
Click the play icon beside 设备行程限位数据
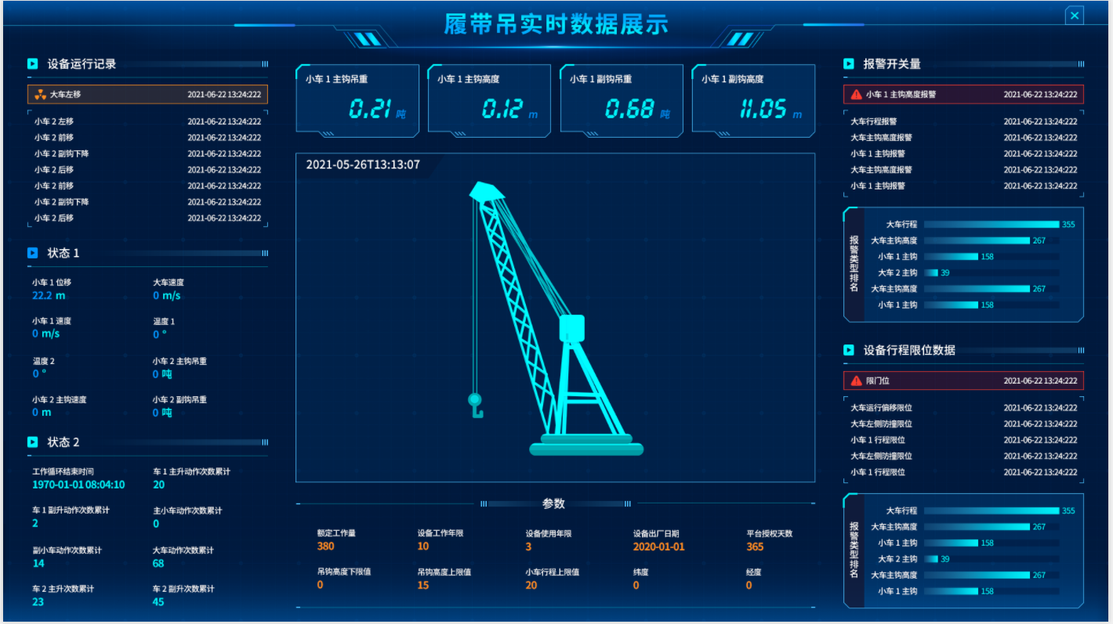click(x=849, y=350)
